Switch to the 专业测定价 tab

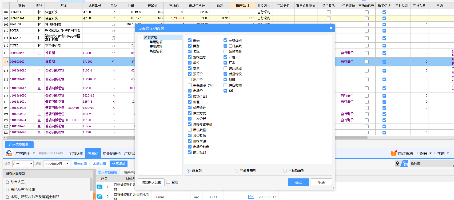coord(112,154)
